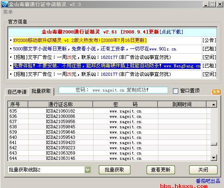Click the list scrollbar up arrow
Viewport: 224px width, 188px height.
tap(214, 104)
